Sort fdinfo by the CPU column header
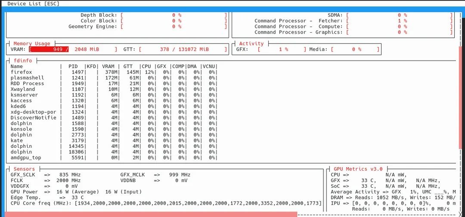Screen dimensions: 465x217 147,66
